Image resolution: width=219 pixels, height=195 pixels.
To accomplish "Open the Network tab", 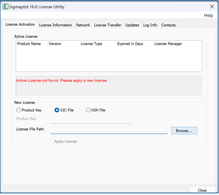I will tap(83, 25).
